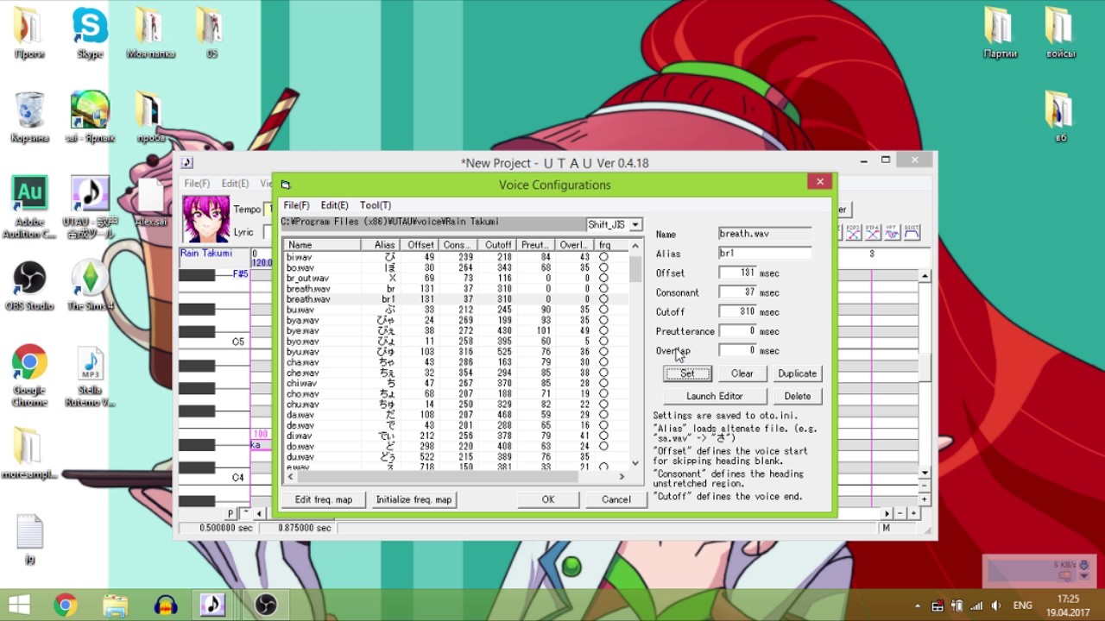Open Tool(T) menu in Voice Configurations
Image resolution: width=1105 pixels, height=621 pixels.
point(375,205)
